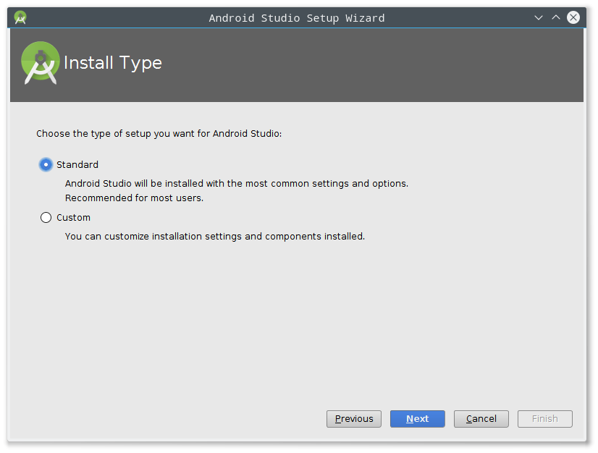Close the Setup Wizard window
The height and width of the screenshot is (453, 598).
click(573, 17)
